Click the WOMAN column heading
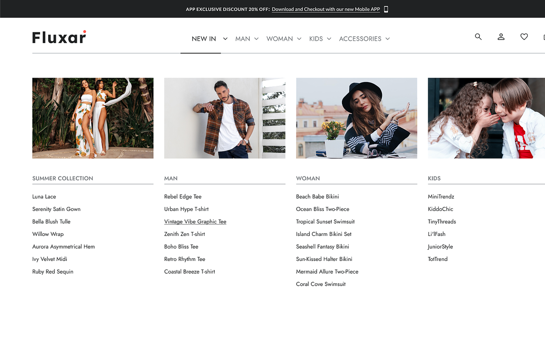The height and width of the screenshot is (363, 545). pyautogui.click(x=308, y=178)
